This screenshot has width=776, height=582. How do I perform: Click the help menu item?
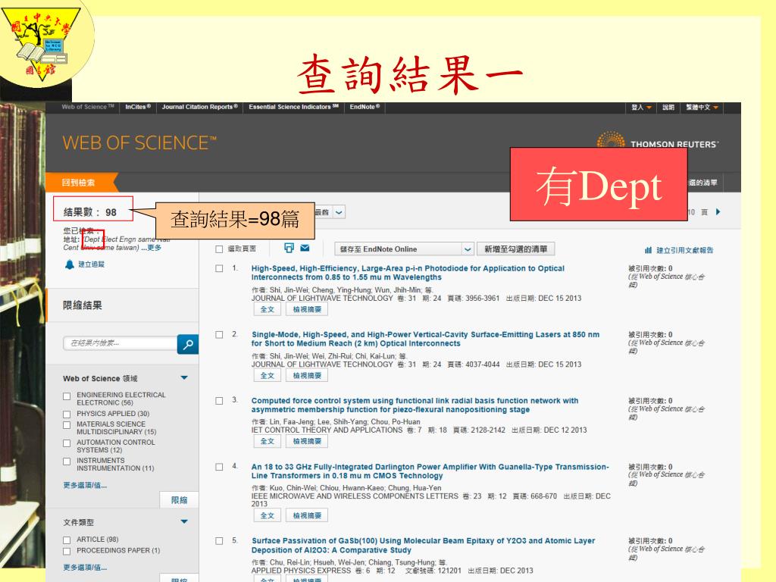pos(668,108)
